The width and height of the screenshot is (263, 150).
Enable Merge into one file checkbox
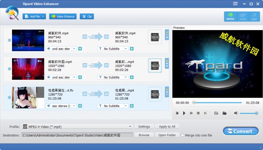182,135
